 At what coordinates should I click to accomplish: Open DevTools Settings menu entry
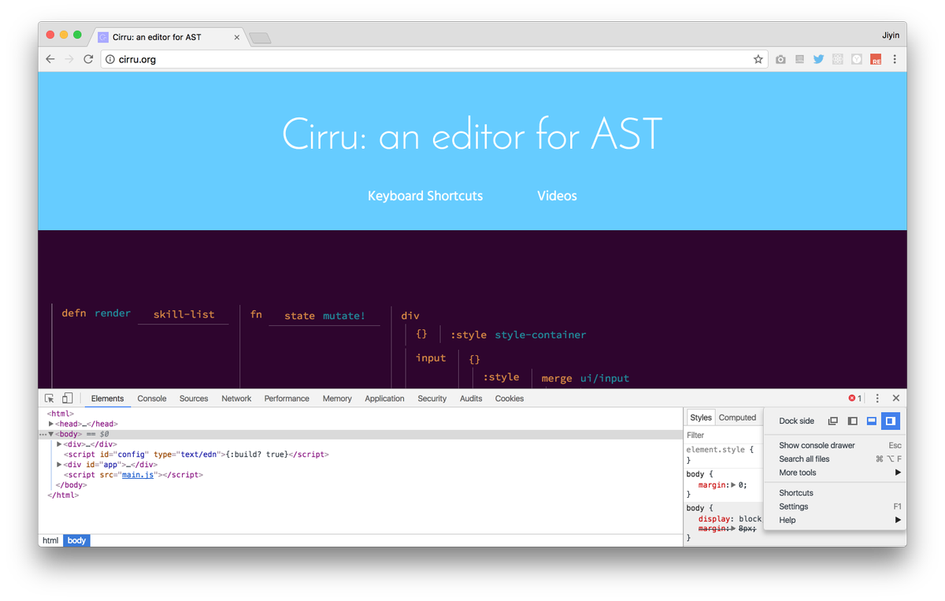(x=835, y=506)
